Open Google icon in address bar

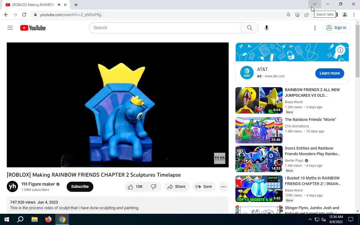[x=288, y=15]
